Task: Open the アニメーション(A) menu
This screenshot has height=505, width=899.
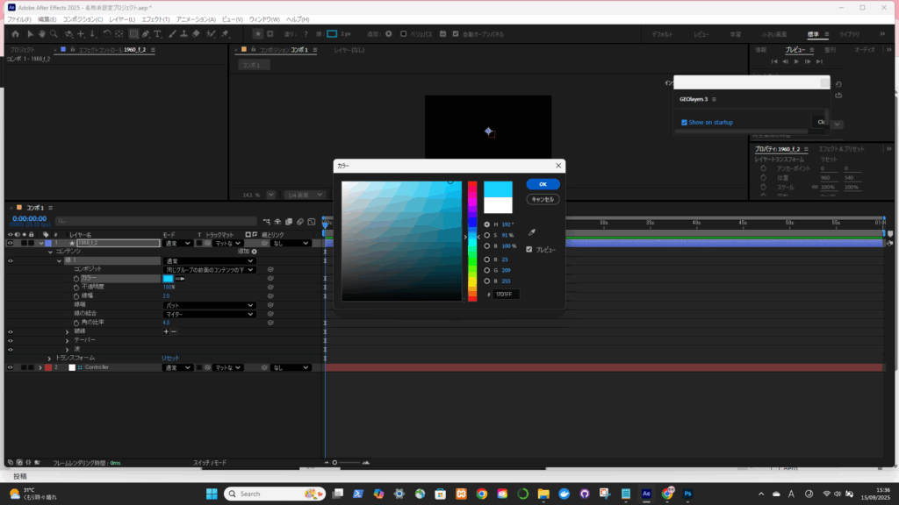Action: pyautogui.click(x=195, y=19)
